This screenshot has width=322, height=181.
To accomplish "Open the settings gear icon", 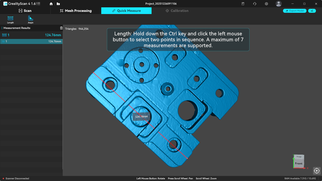I will [266, 4].
